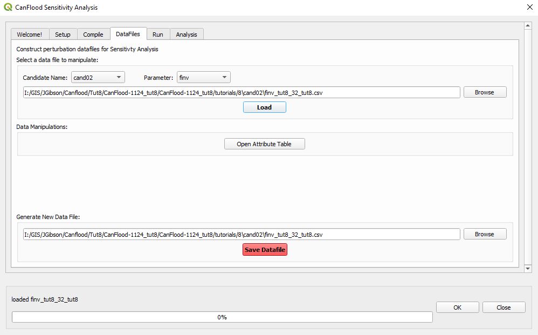This screenshot has width=538, height=335.
Task: Click the Load button
Action: [x=265, y=107]
